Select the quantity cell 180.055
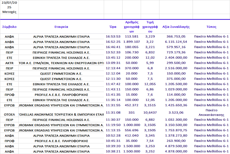230x154 pixels. click(132, 47)
